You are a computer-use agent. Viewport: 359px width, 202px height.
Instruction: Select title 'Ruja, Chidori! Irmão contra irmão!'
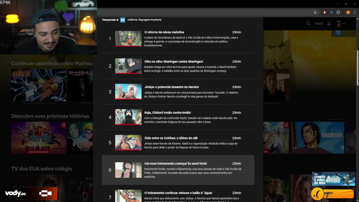coord(168,113)
